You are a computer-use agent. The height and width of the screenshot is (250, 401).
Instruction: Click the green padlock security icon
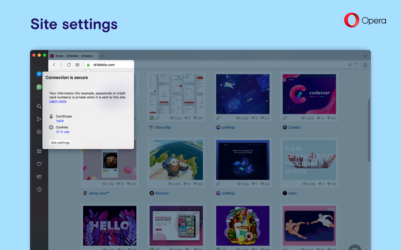click(88, 65)
